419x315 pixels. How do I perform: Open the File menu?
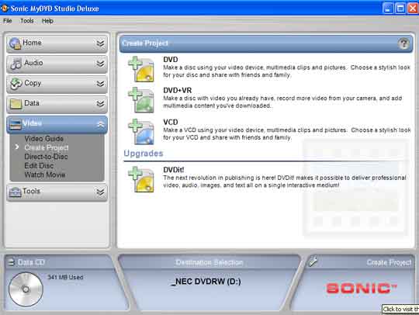point(7,21)
